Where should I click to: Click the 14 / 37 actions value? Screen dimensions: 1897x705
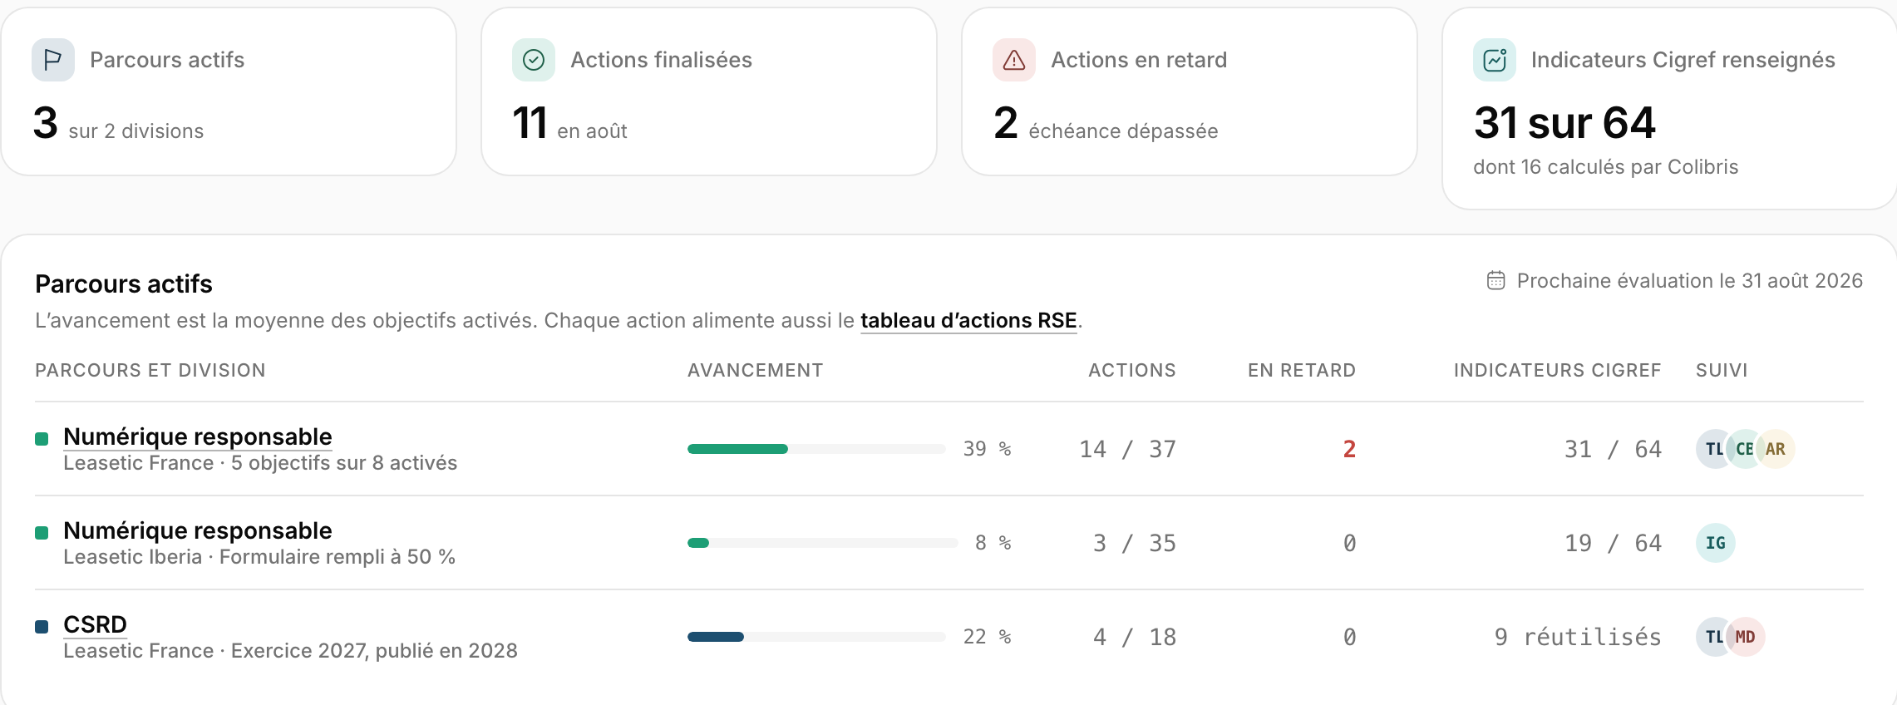1127,449
